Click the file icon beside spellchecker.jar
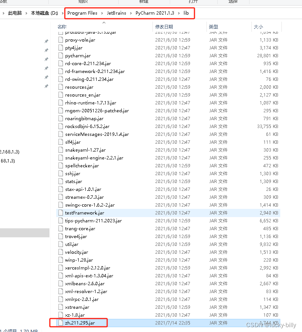 click(x=61, y=165)
